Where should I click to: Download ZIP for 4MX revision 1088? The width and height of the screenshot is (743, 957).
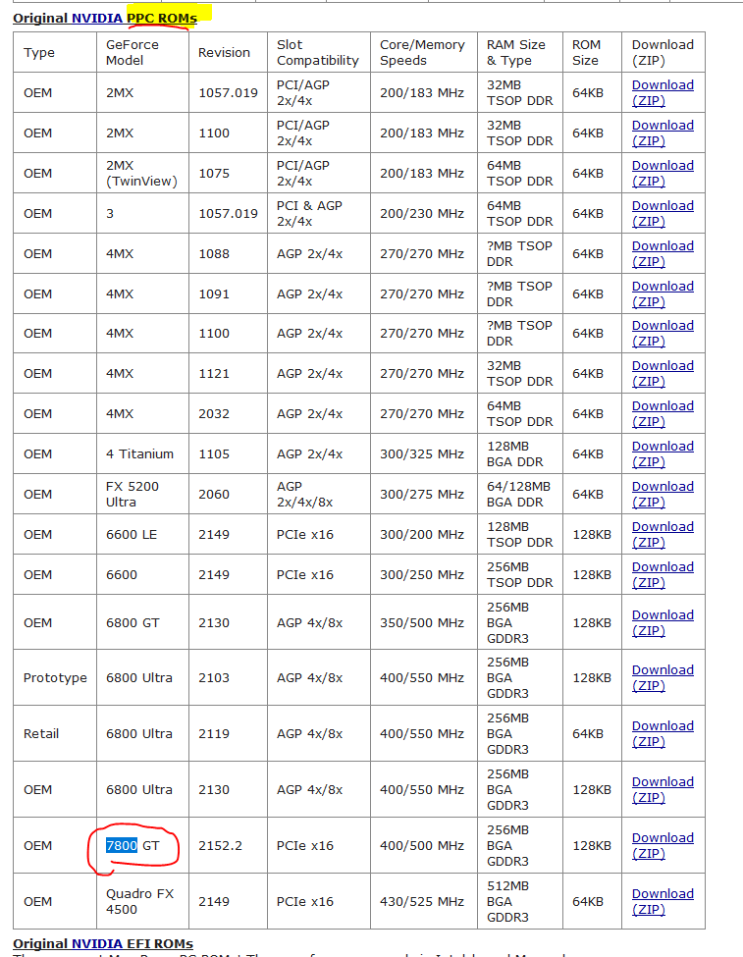(663, 254)
